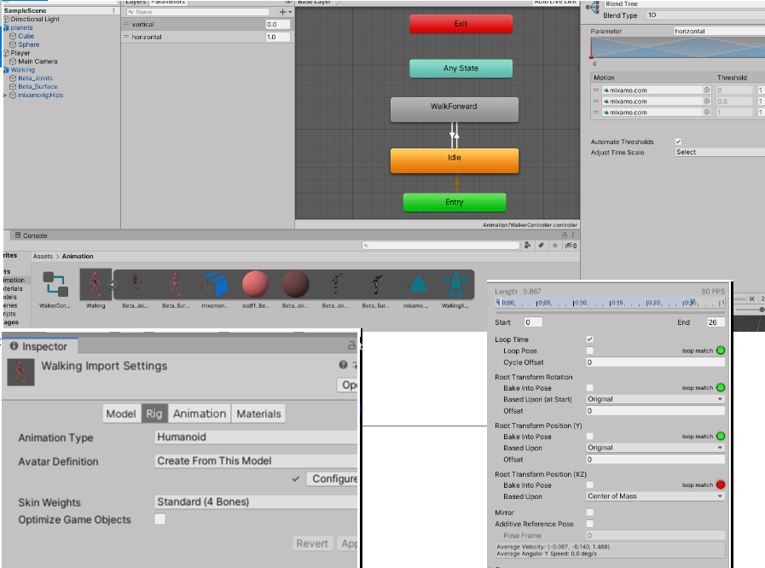Select the WalkerController asset in the Project panel
Viewport: 765px width, 568px height.
click(55, 284)
